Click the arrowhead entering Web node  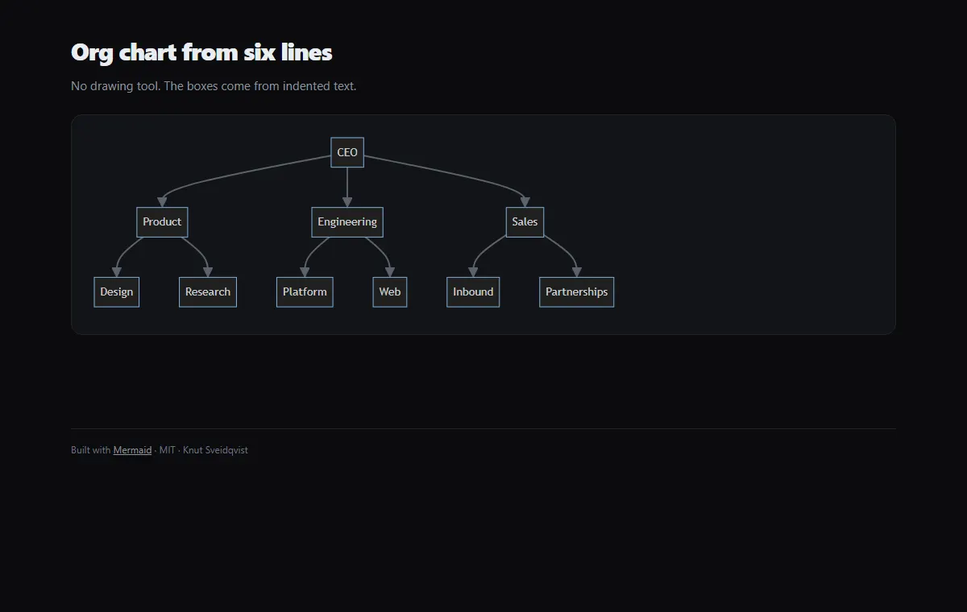pyautogui.click(x=390, y=271)
